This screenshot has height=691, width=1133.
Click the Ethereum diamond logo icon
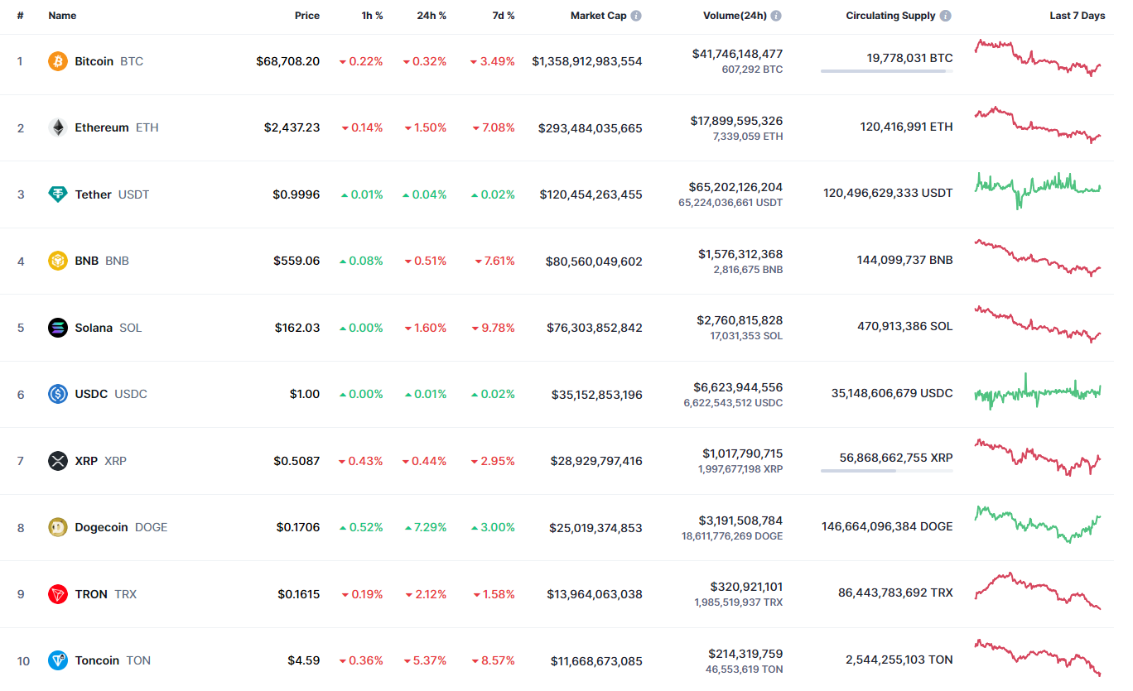[58, 127]
